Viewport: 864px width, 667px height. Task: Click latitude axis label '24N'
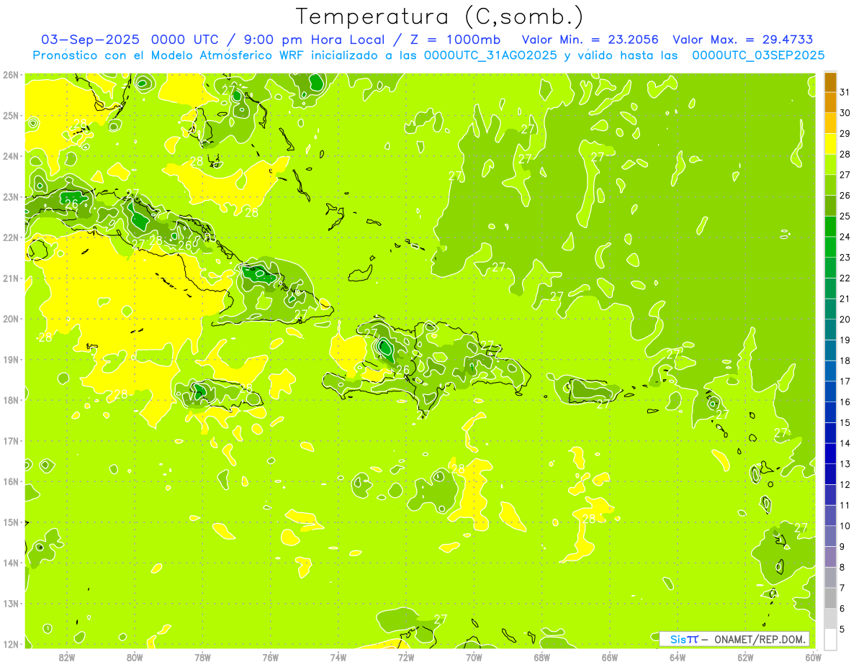[x=11, y=156]
